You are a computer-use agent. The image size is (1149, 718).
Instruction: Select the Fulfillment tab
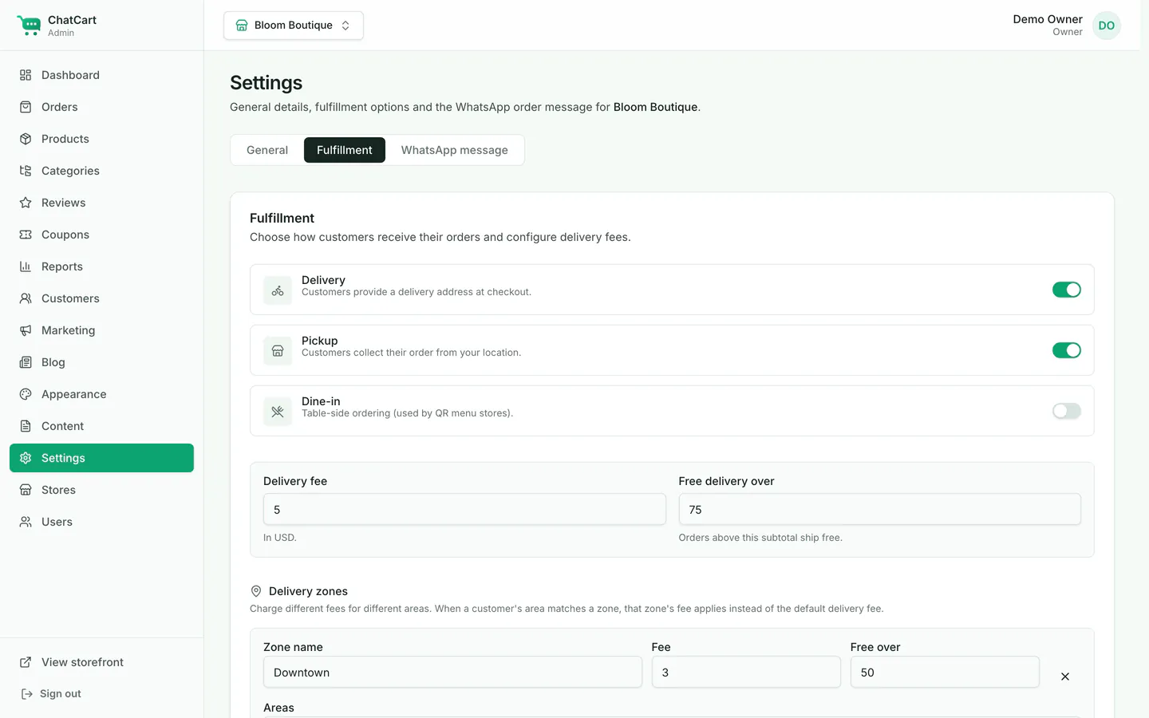[x=345, y=150]
